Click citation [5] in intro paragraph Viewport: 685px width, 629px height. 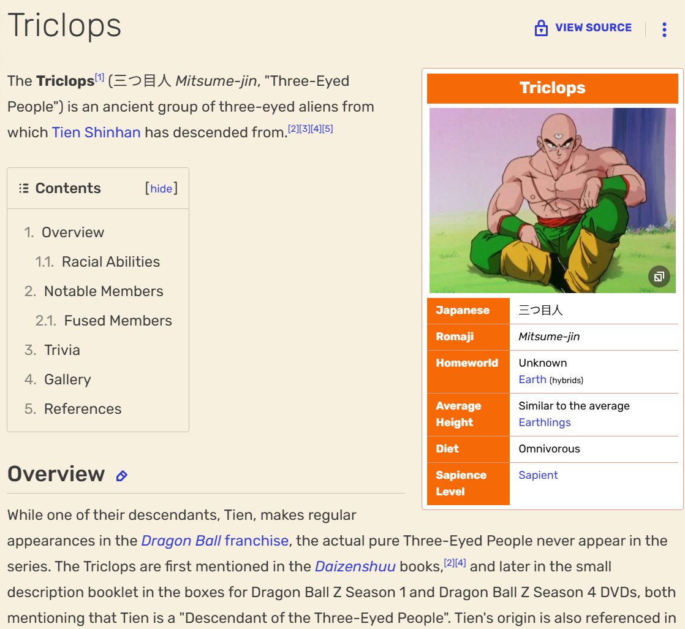click(327, 129)
